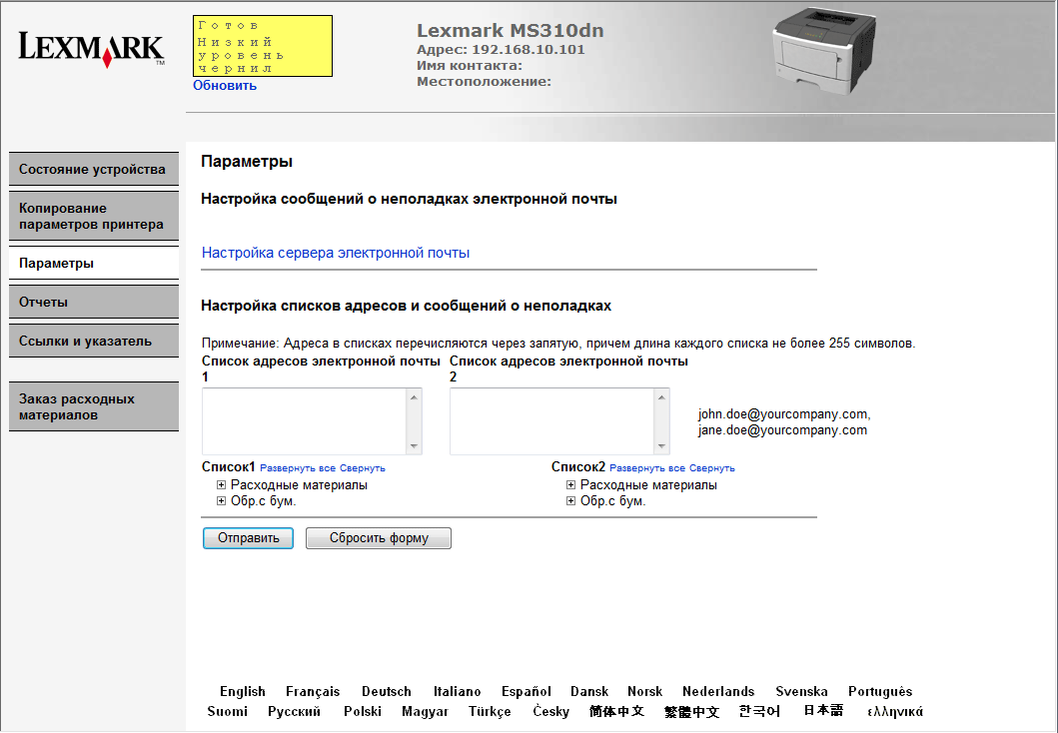Switch language to Korean 한국어
Image resolution: width=1058 pixels, height=733 pixels.
[759, 711]
